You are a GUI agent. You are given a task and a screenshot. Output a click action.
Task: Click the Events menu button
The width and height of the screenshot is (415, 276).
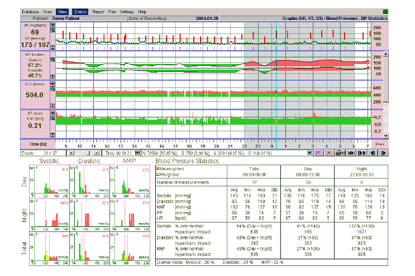80,11
